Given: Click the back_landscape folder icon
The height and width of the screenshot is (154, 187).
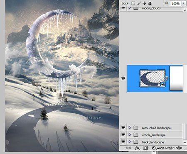Looking at the screenshot, I should coord(136,142).
